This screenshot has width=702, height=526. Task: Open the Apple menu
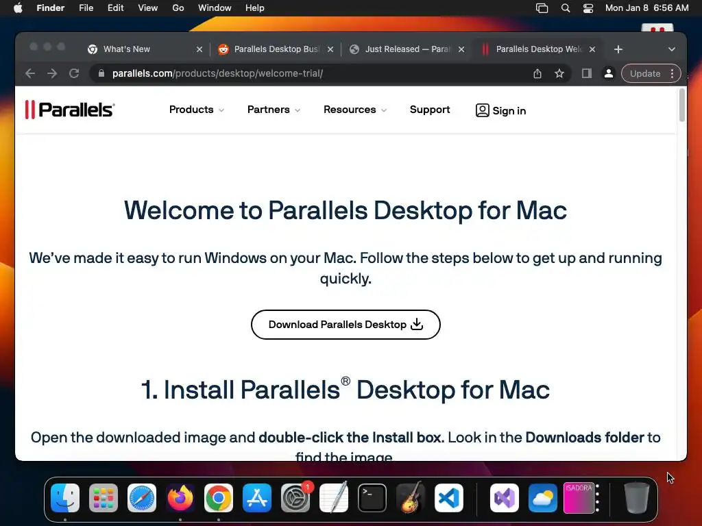18,8
